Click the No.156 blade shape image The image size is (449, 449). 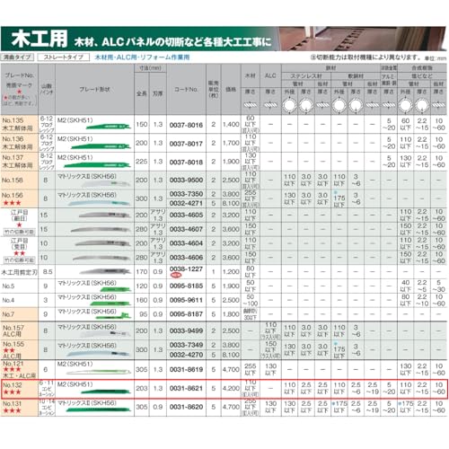(x=100, y=203)
